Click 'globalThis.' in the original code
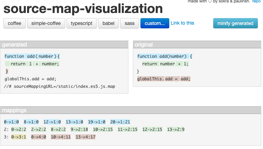Image resolution: width=263 pixels, height=149 pixels. coord(150,79)
